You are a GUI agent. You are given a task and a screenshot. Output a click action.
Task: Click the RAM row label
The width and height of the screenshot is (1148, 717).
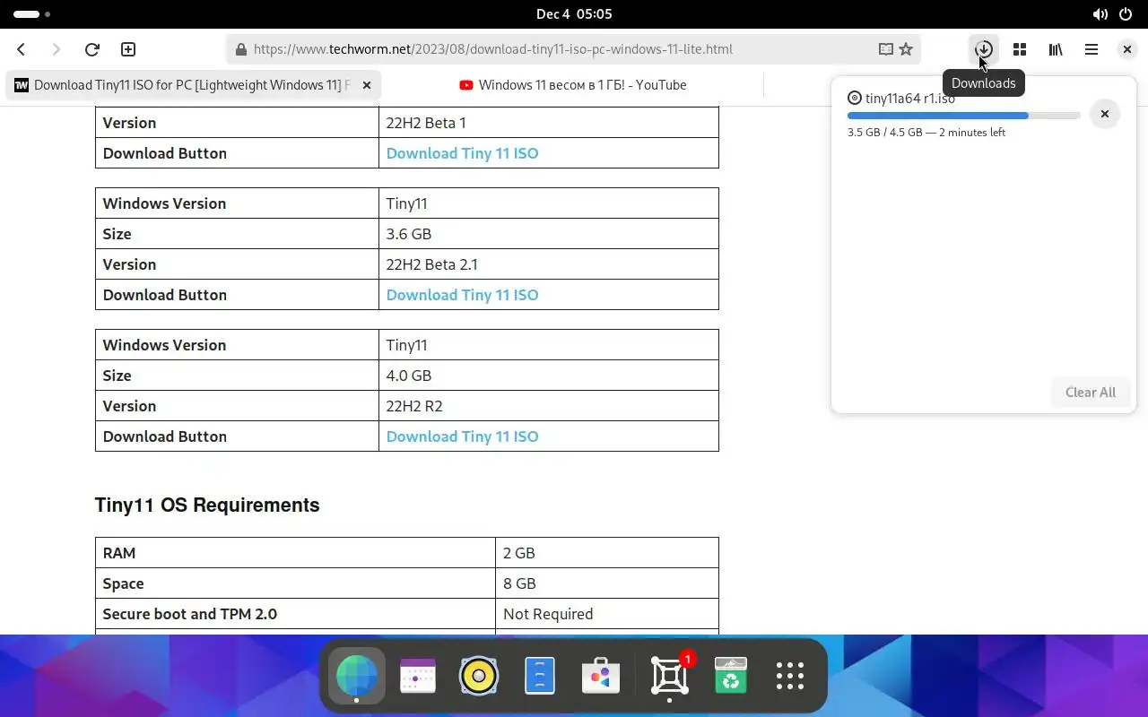click(x=119, y=553)
